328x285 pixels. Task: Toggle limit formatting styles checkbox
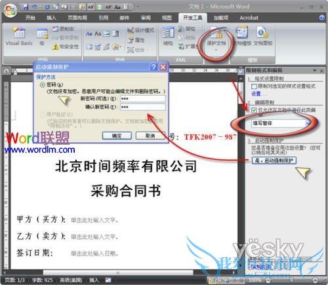pos(254,86)
